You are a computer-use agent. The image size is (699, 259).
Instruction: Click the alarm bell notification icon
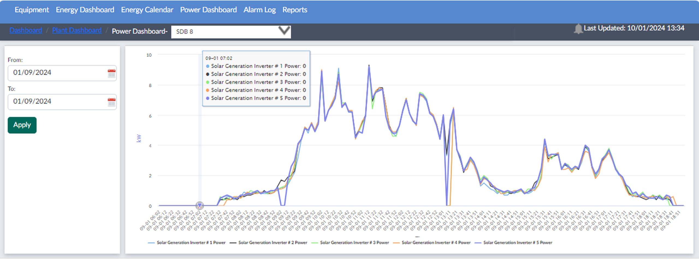[578, 29]
